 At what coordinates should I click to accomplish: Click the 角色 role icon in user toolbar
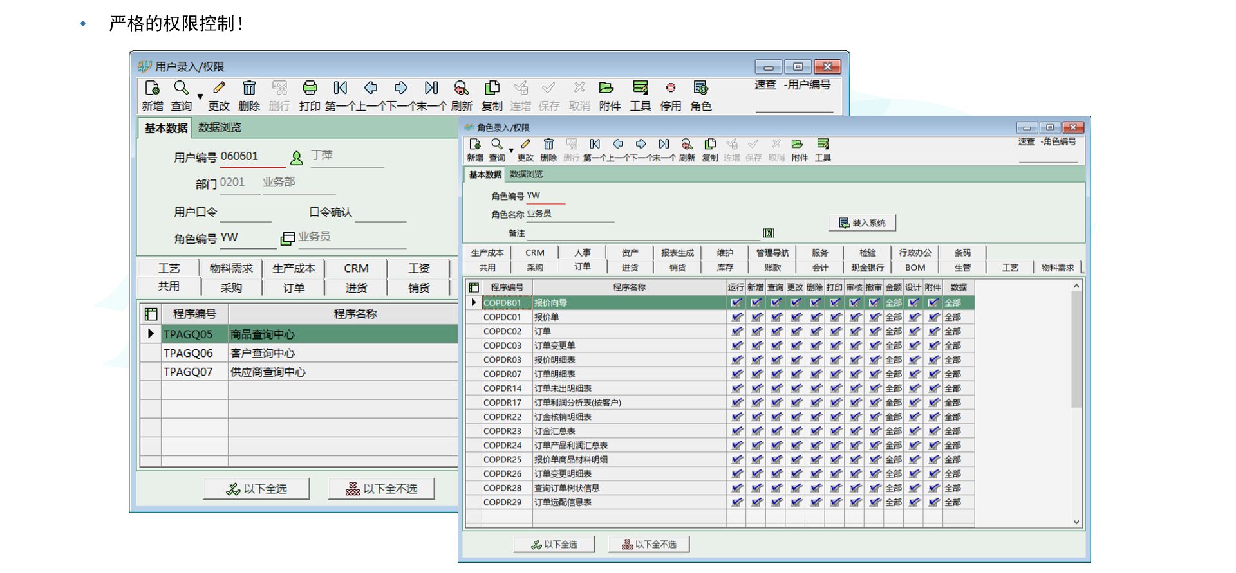point(700,88)
